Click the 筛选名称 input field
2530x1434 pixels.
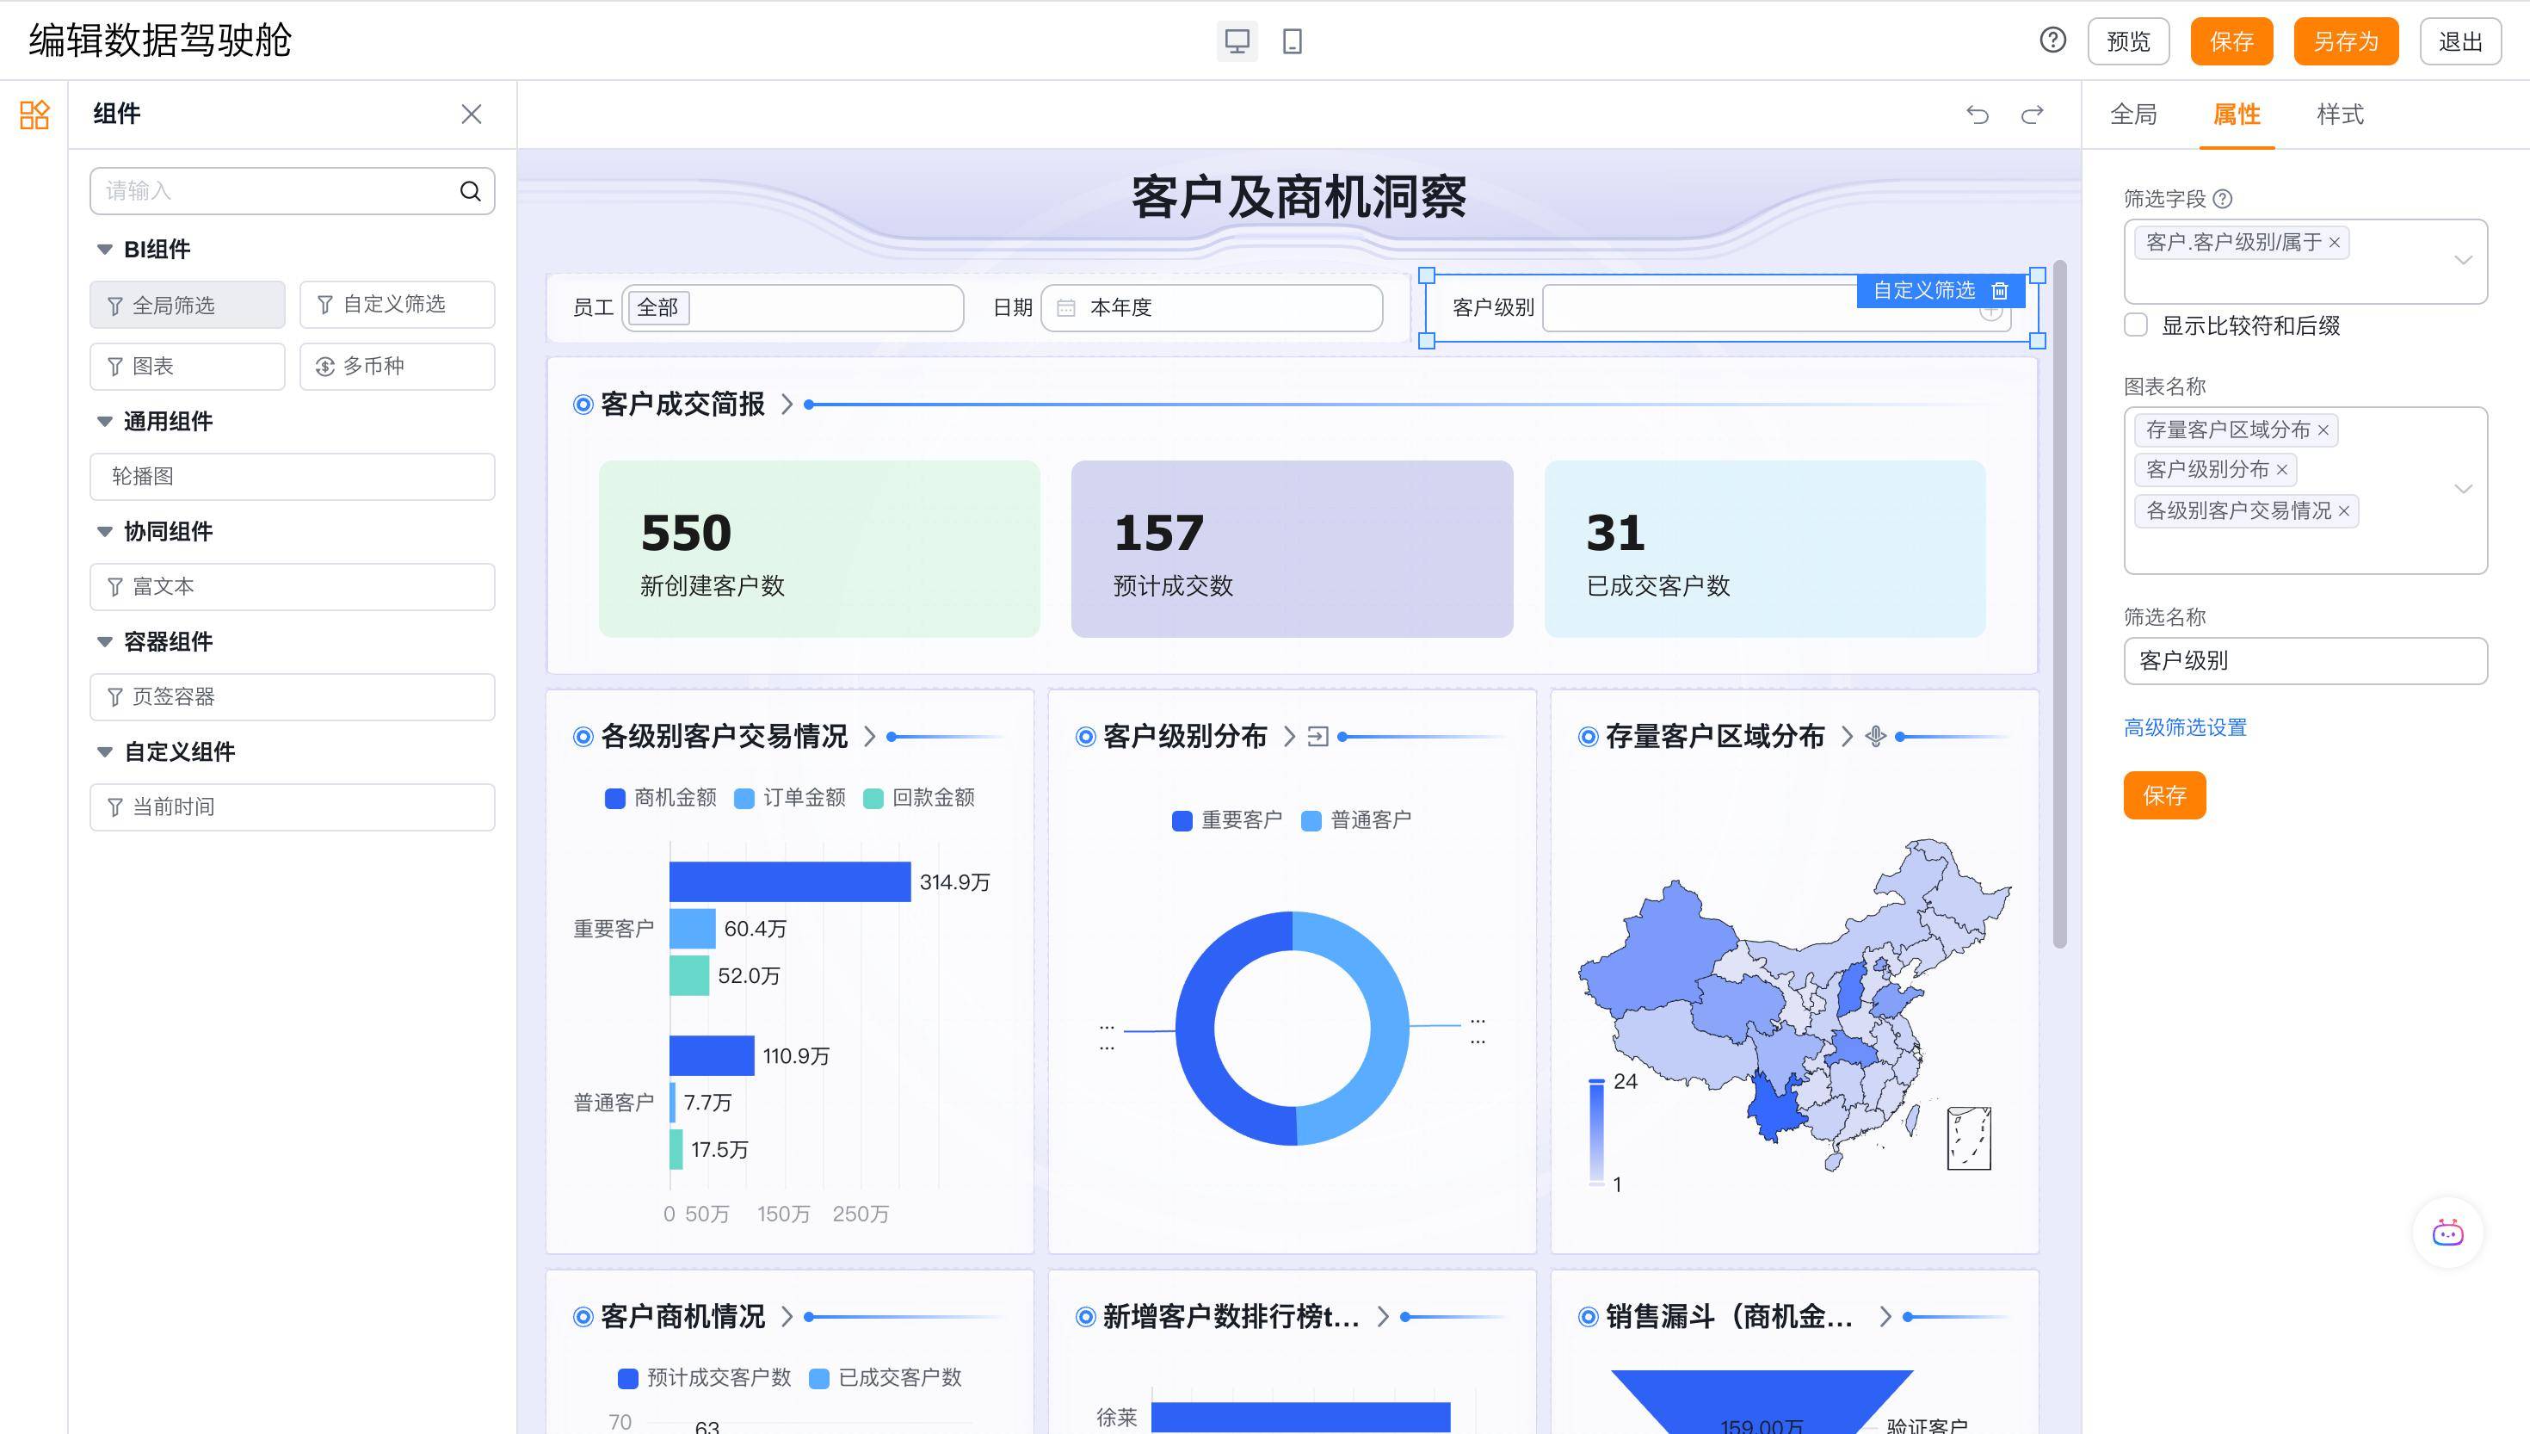click(x=2305, y=661)
